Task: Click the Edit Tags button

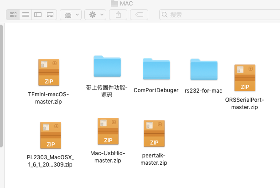Action: coord(139,15)
